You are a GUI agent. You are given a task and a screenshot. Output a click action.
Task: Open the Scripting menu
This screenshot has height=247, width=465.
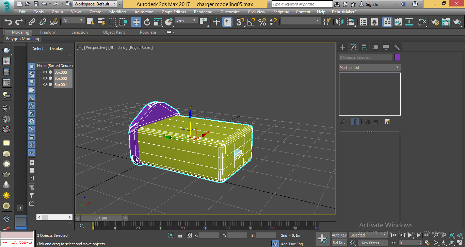pos(281,12)
